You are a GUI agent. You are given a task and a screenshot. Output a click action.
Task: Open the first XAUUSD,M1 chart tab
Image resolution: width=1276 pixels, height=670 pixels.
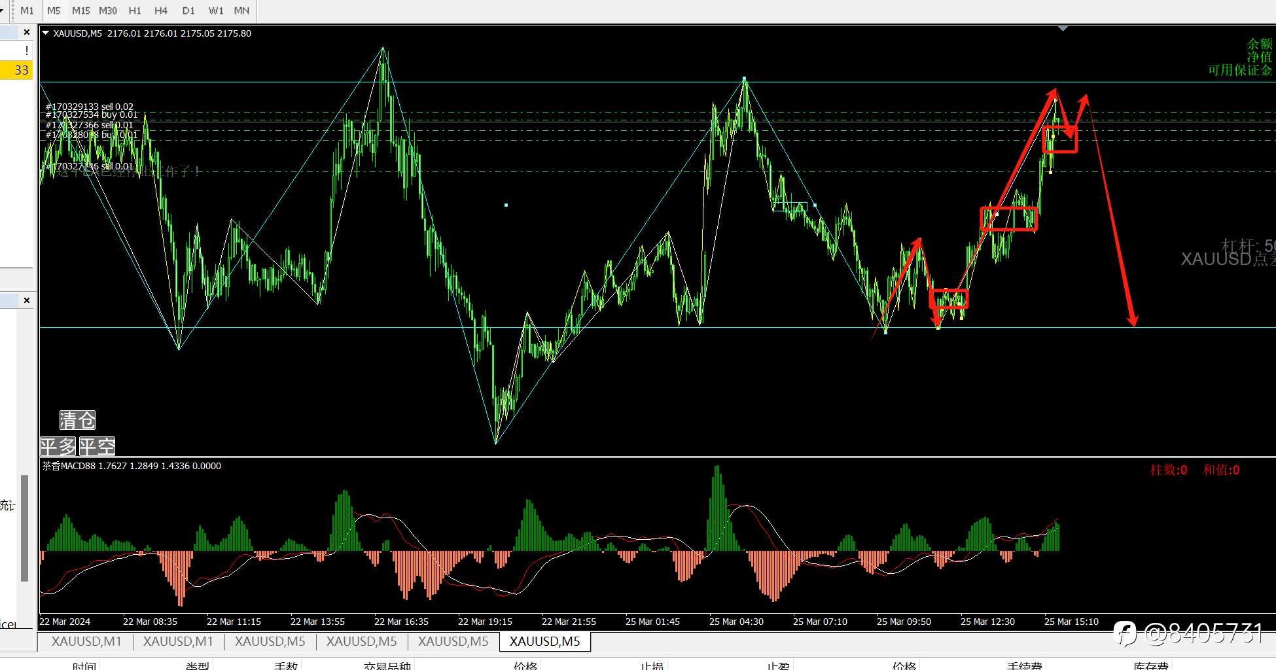pos(86,641)
